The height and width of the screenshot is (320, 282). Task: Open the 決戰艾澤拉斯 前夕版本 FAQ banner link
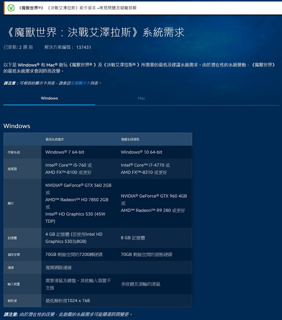pyautogui.click(x=77, y=8)
